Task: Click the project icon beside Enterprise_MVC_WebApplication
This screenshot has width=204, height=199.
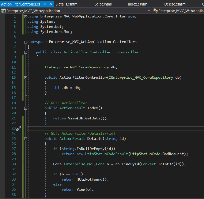Action: [x=3, y=11]
